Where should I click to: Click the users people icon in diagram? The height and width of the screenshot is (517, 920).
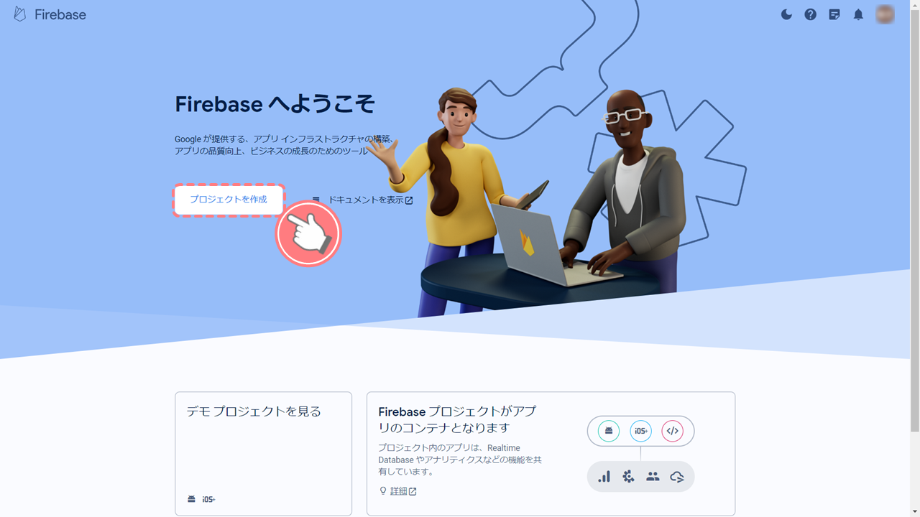tap(653, 476)
